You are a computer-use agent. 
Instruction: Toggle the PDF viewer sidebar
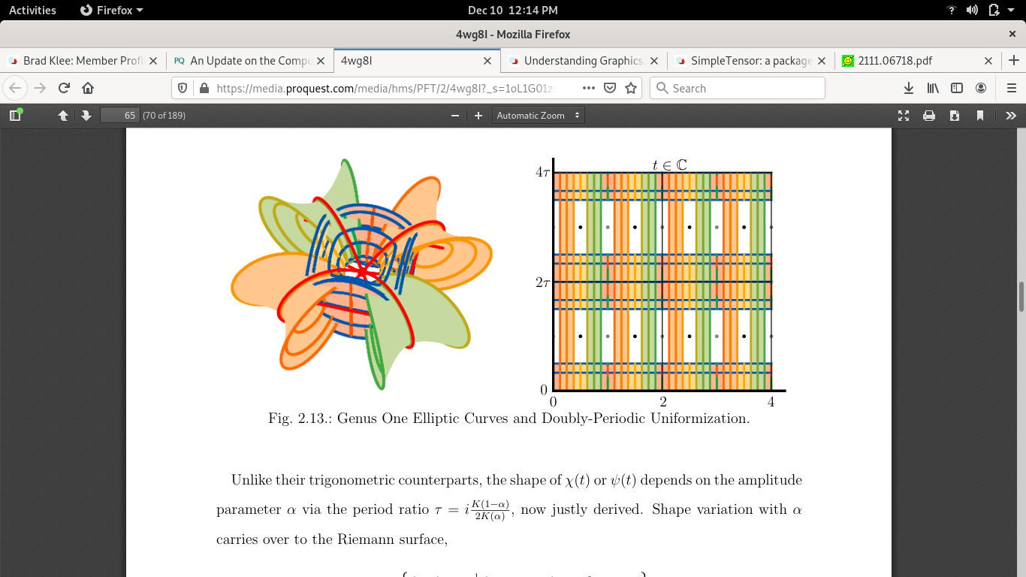pyautogui.click(x=15, y=115)
